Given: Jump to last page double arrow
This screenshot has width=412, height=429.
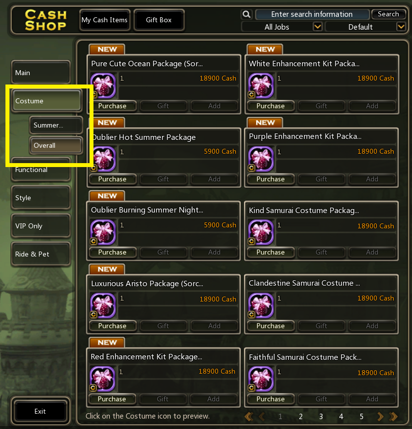Looking at the screenshot, I should click(393, 417).
